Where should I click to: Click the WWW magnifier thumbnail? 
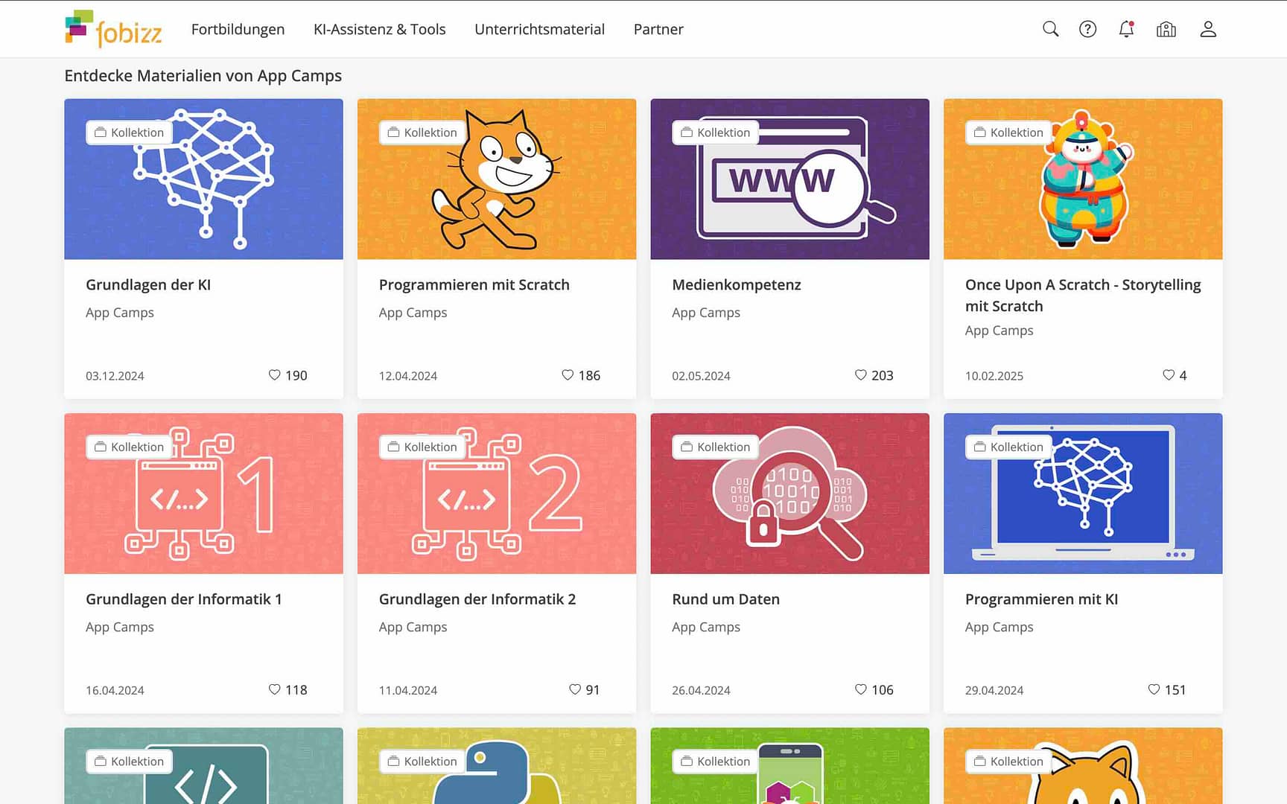tap(789, 179)
